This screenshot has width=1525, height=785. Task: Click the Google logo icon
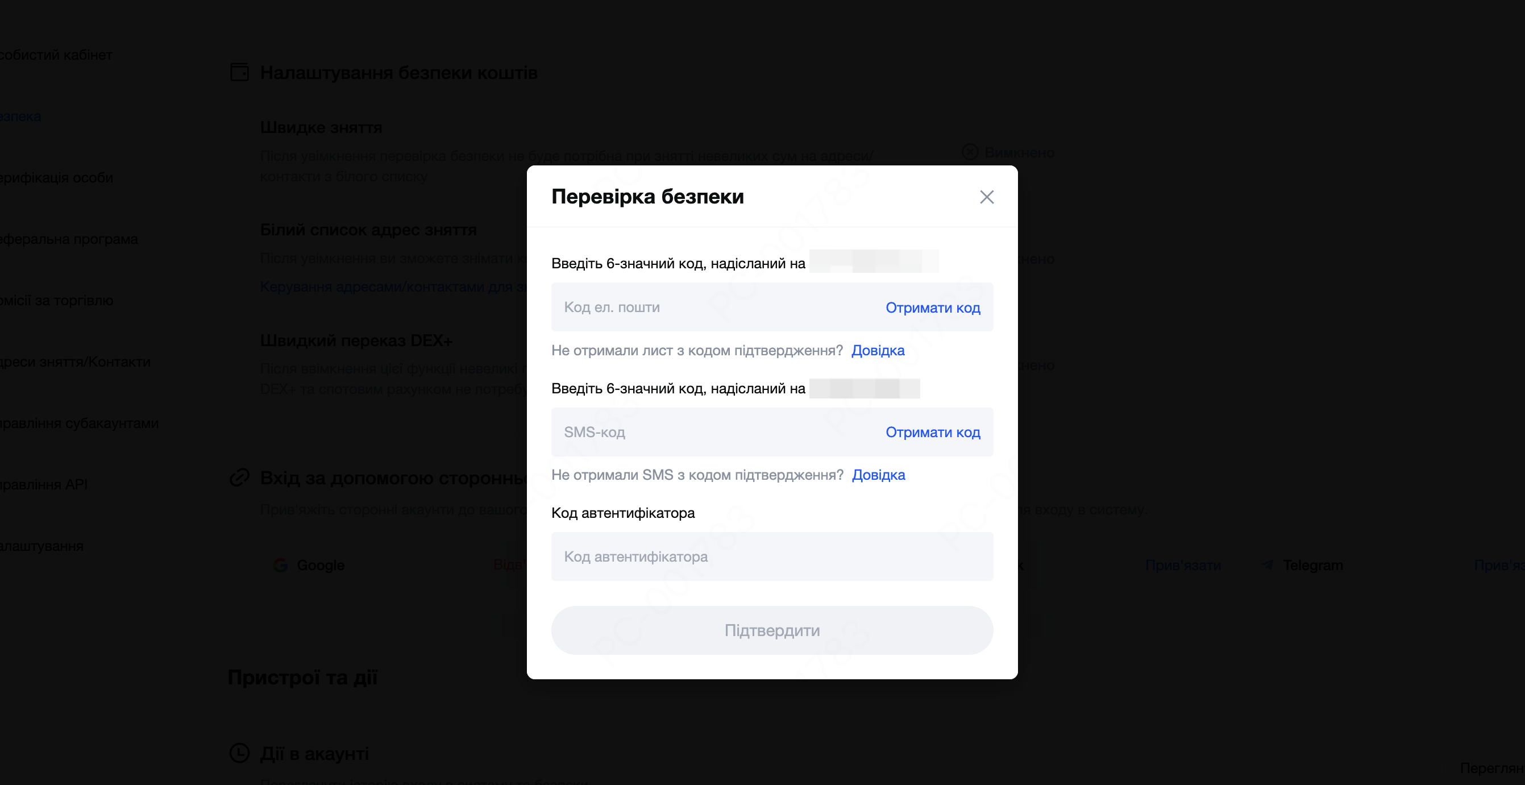(281, 566)
